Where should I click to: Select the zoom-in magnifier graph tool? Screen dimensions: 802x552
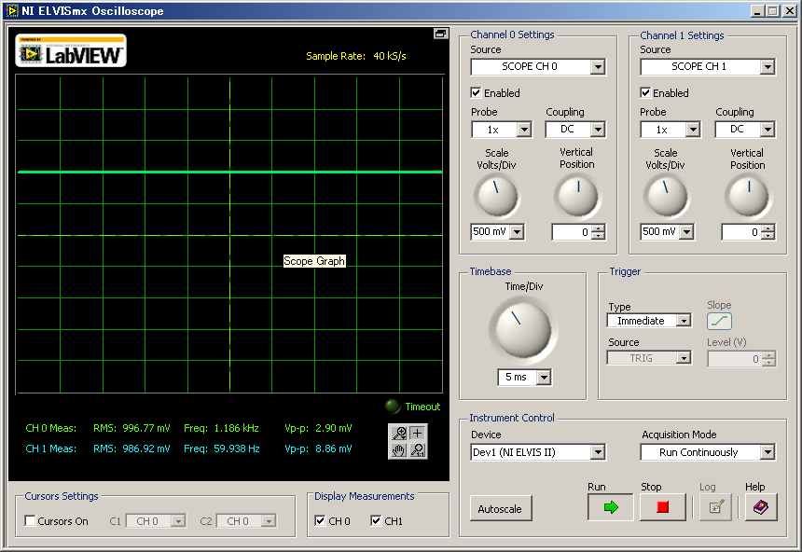[399, 433]
